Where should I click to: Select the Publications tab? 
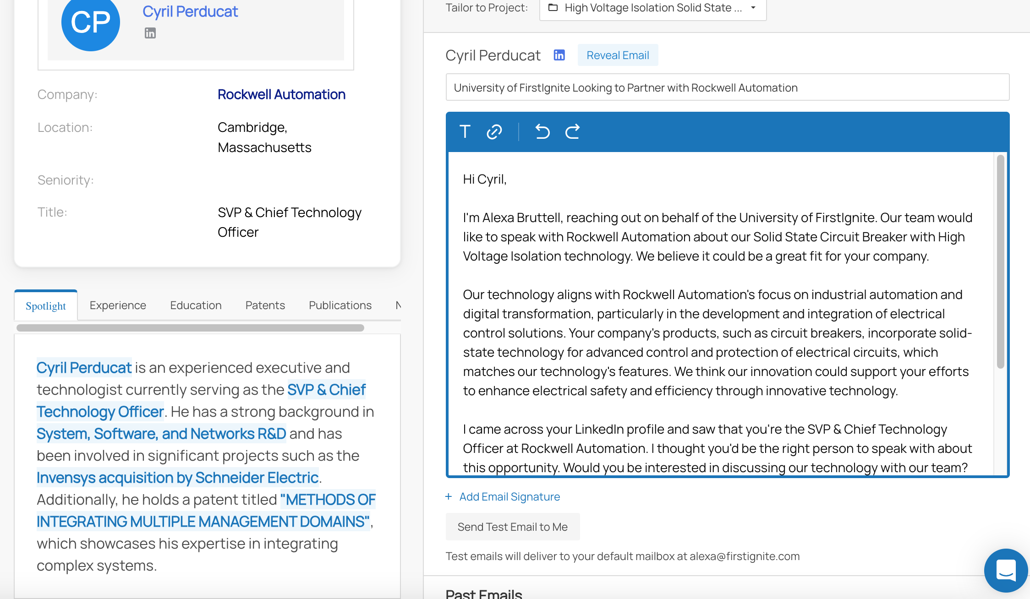(x=340, y=305)
